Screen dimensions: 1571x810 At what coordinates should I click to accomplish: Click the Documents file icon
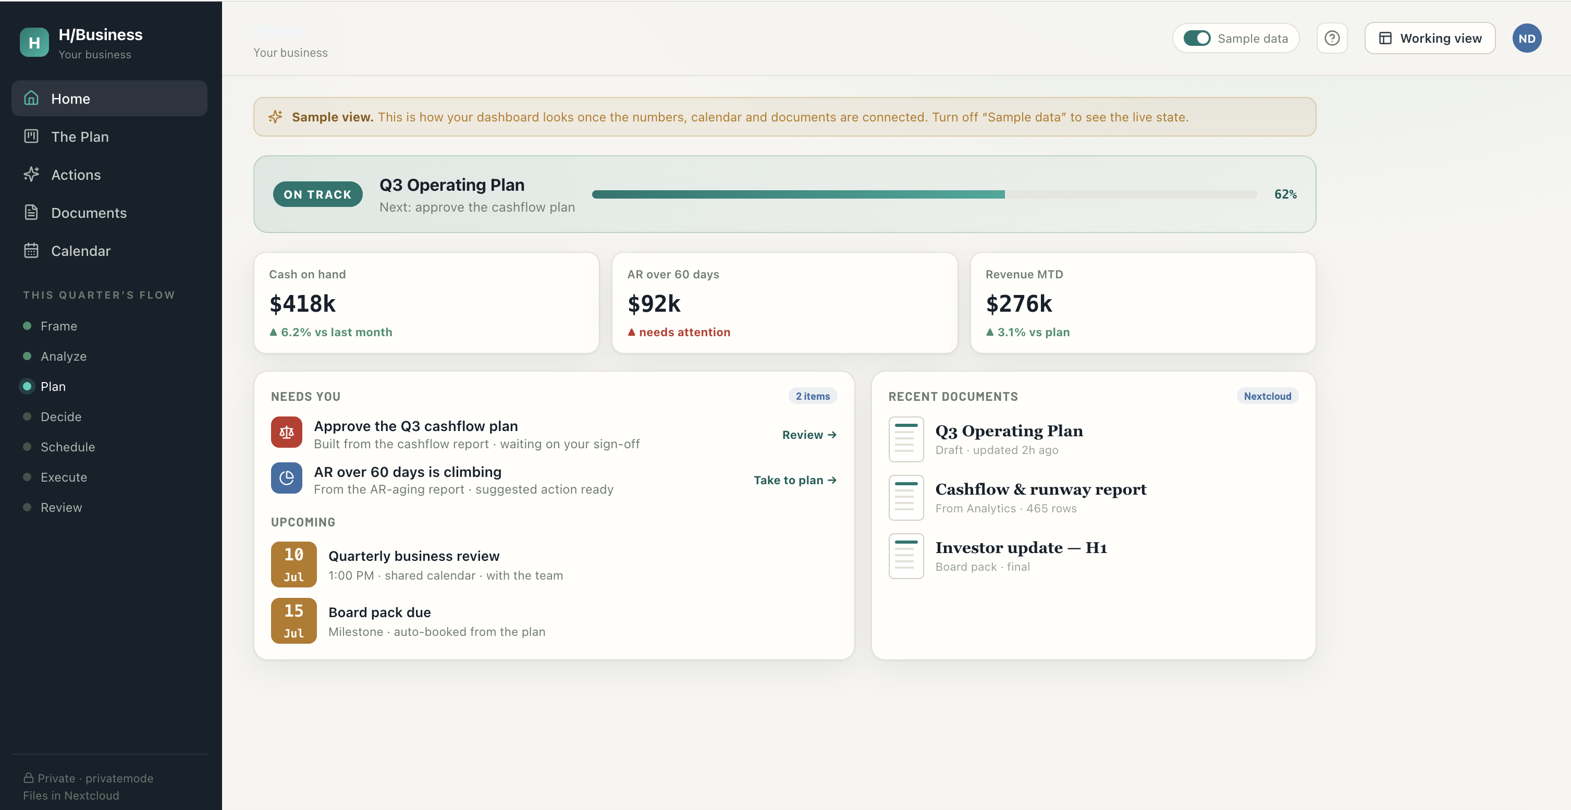[31, 212]
